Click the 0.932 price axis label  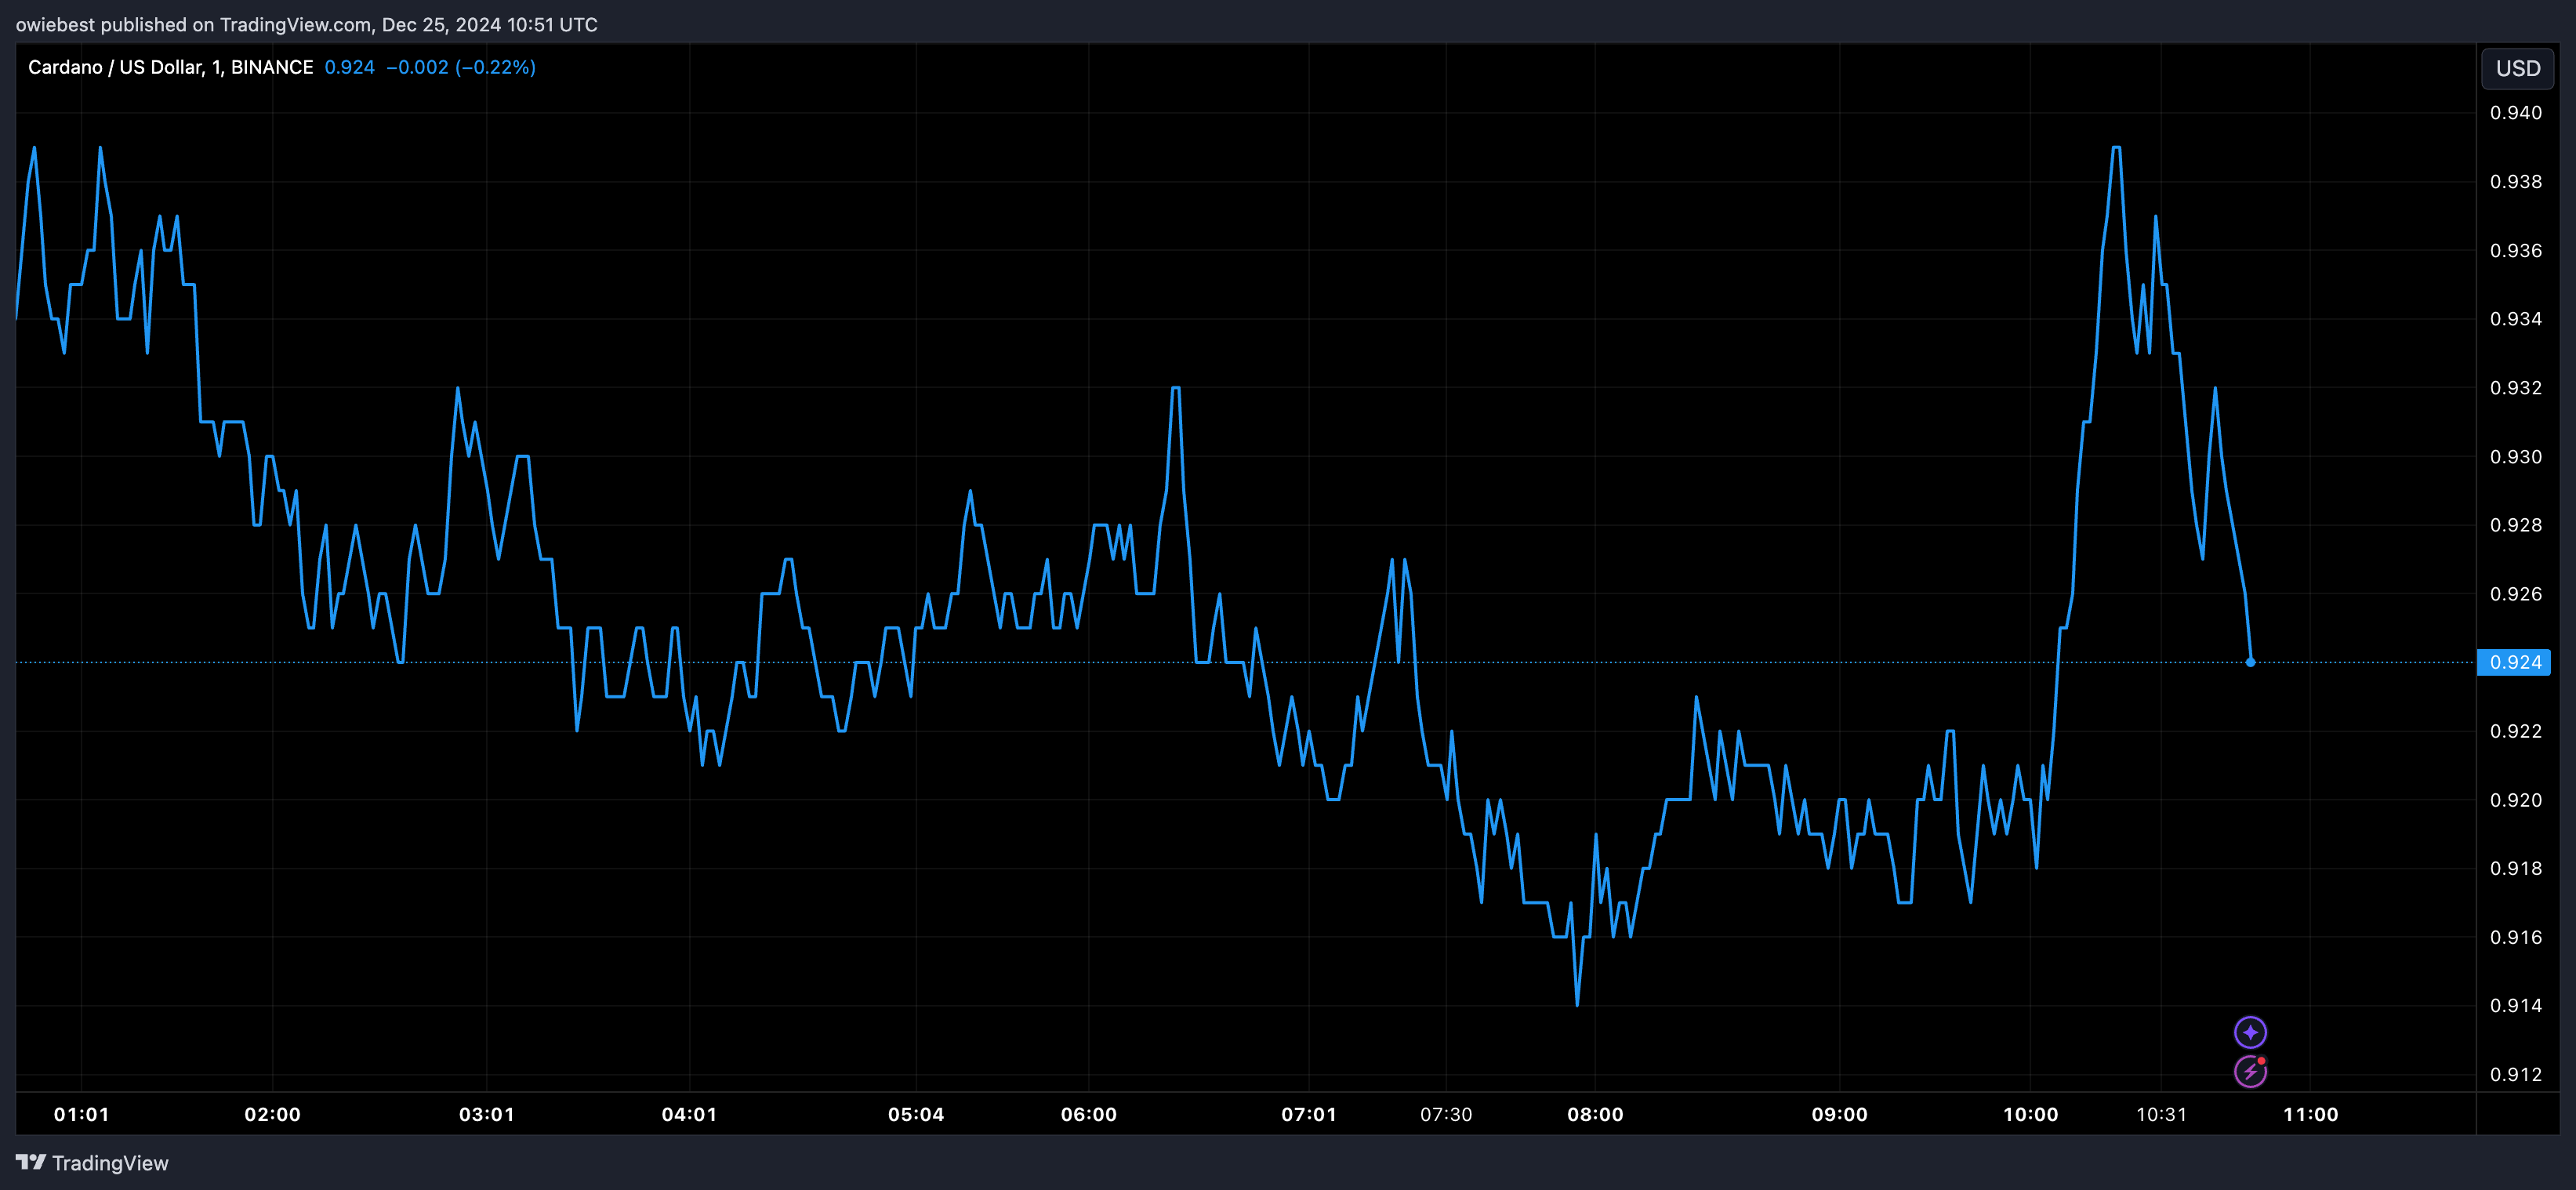pos(2515,388)
